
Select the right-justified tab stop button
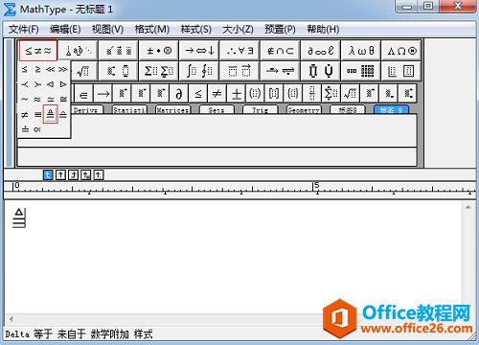[x=73, y=174]
